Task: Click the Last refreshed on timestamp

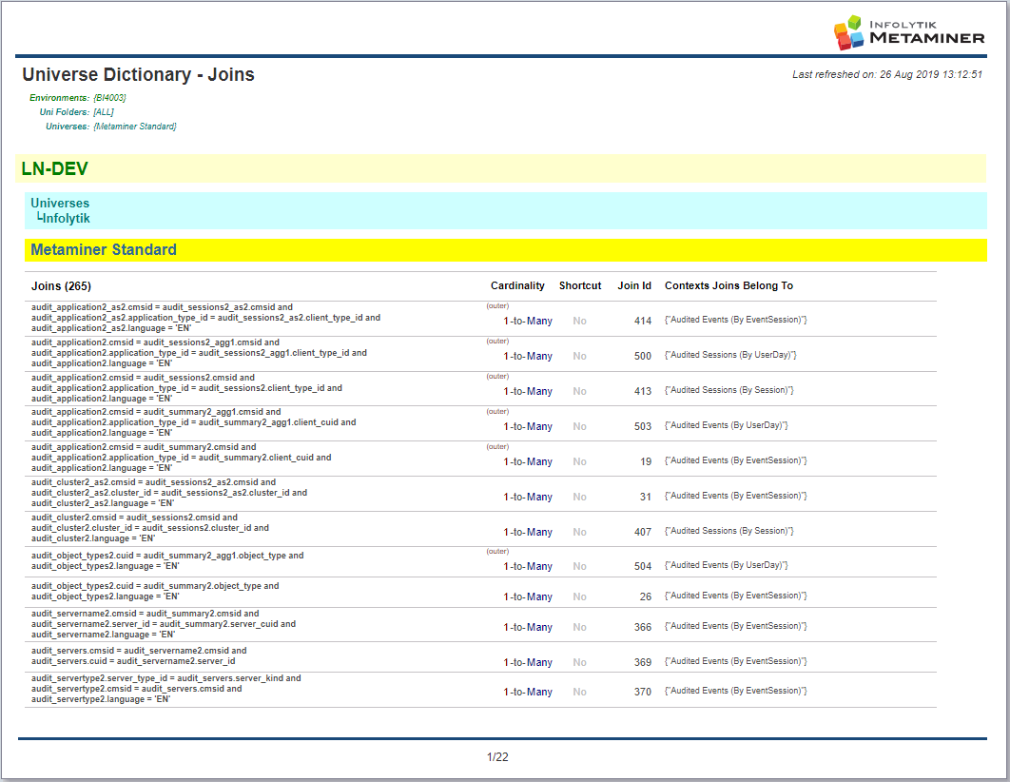Action: tap(887, 75)
